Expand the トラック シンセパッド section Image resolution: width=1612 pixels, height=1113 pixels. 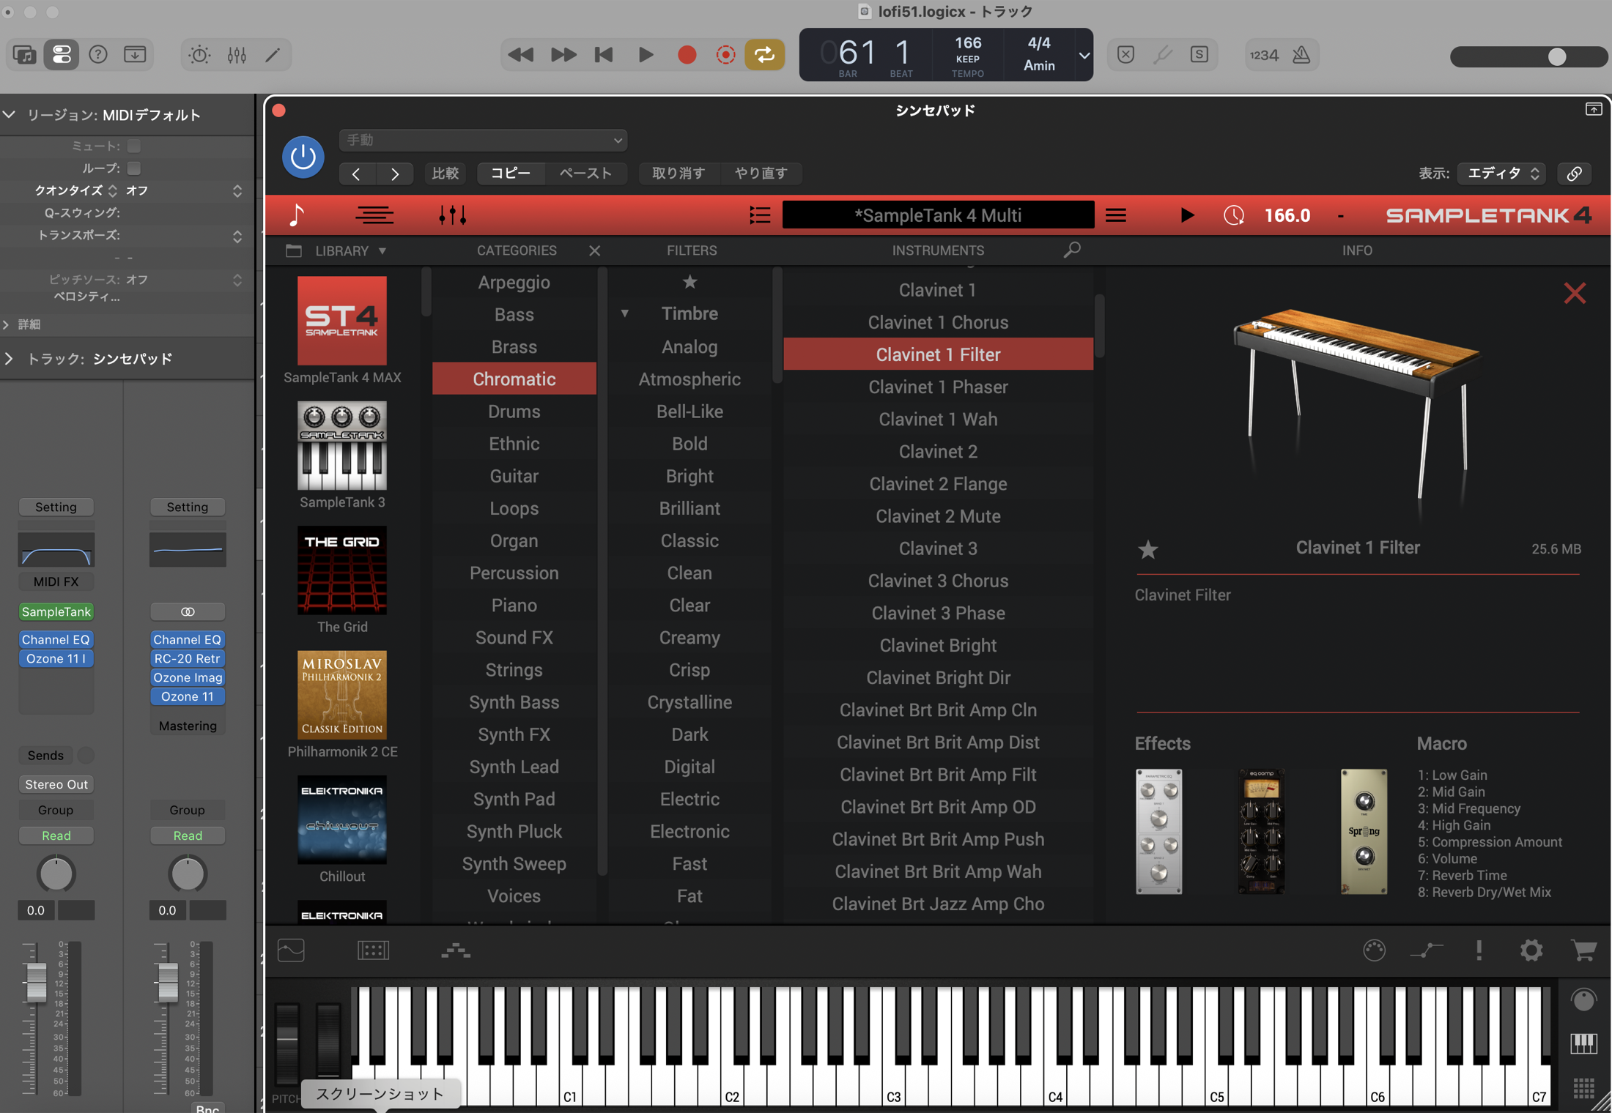pos(9,359)
